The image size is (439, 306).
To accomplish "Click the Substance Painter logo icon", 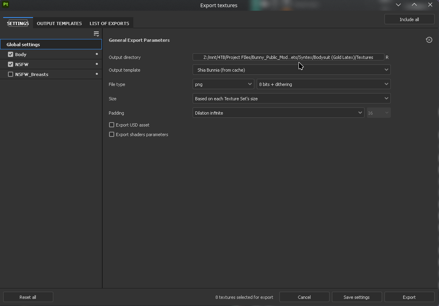I will click(6, 5).
